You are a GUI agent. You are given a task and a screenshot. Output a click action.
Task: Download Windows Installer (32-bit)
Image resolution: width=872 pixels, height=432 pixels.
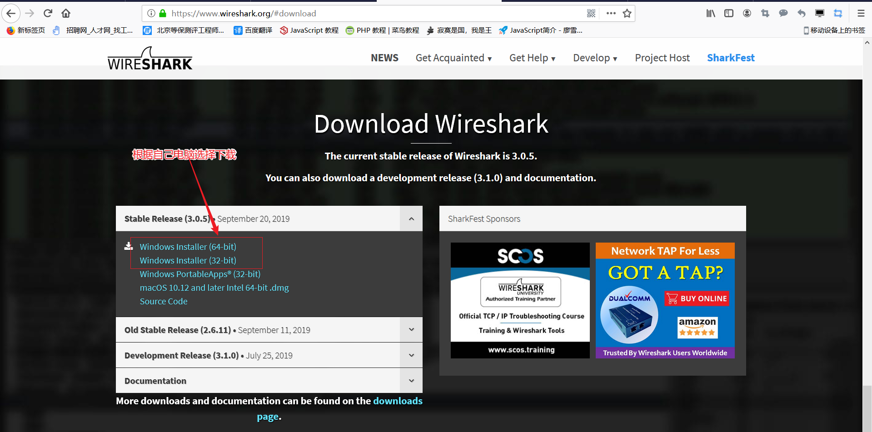click(x=188, y=260)
